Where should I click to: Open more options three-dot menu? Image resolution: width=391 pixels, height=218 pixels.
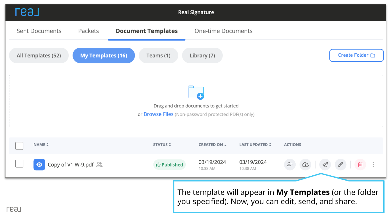tap(373, 164)
